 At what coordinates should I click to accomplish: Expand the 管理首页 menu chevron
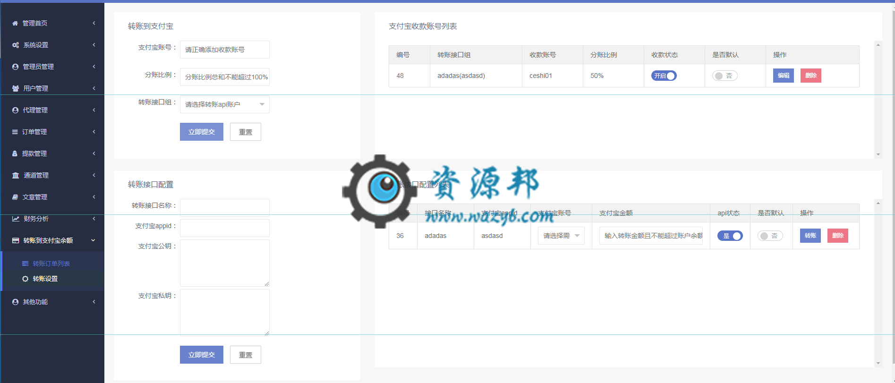(94, 23)
